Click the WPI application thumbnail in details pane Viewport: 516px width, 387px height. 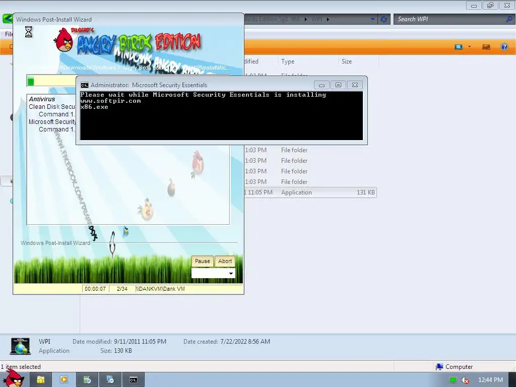(x=20, y=346)
